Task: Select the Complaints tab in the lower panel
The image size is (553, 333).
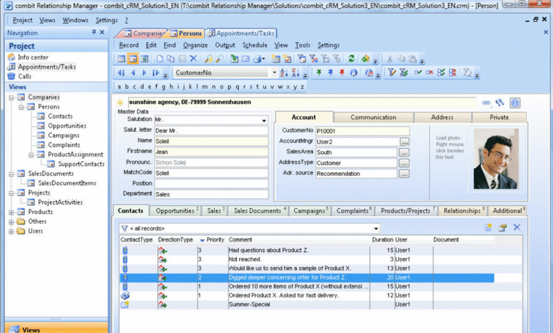Action: pyautogui.click(x=353, y=210)
